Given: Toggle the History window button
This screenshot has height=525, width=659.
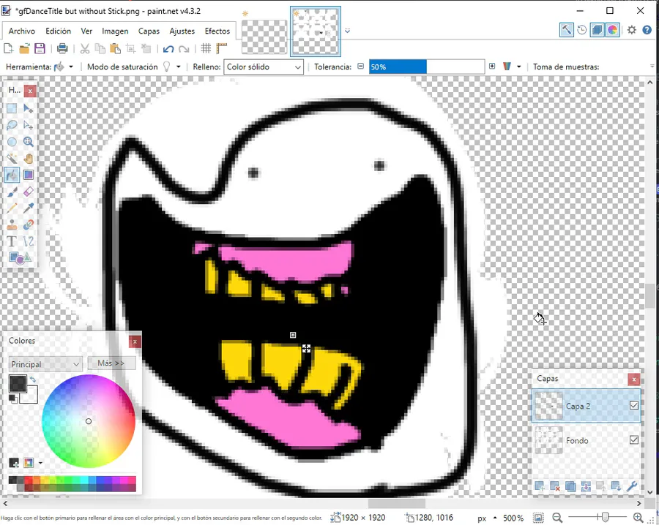Looking at the screenshot, I should [x=582, y=30].
